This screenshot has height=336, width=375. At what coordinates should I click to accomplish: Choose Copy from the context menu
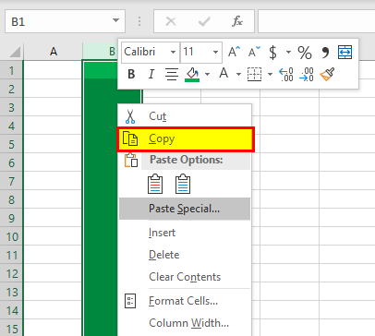coord(186,139)
